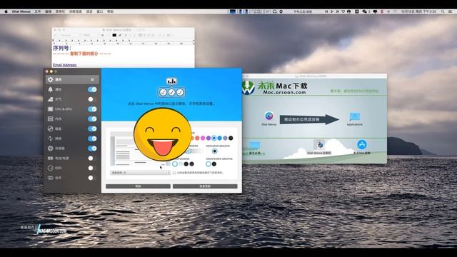Click the 序列号 heading in text document

pos(62,48)
